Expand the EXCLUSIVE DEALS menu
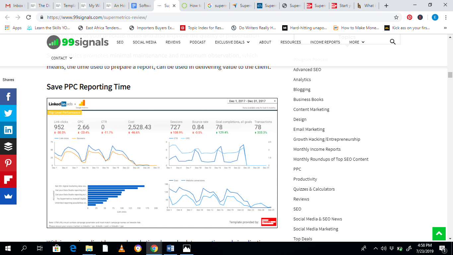453x255 pixels. coord(232,42)
